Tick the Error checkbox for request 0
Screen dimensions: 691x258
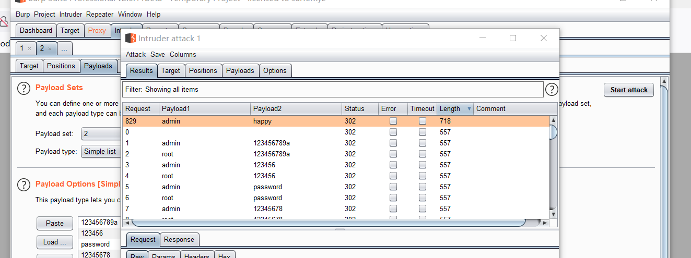(393, 132)
